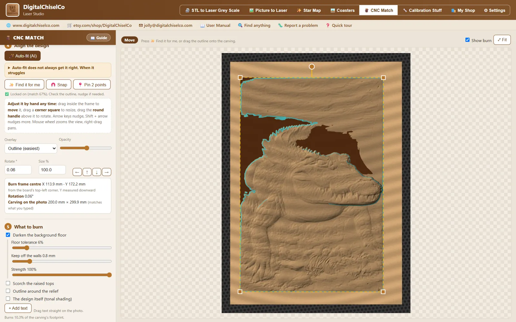Nudge the frame down with the arrow button
Viewport: 516px width, 322px height.
coord(97,172)
